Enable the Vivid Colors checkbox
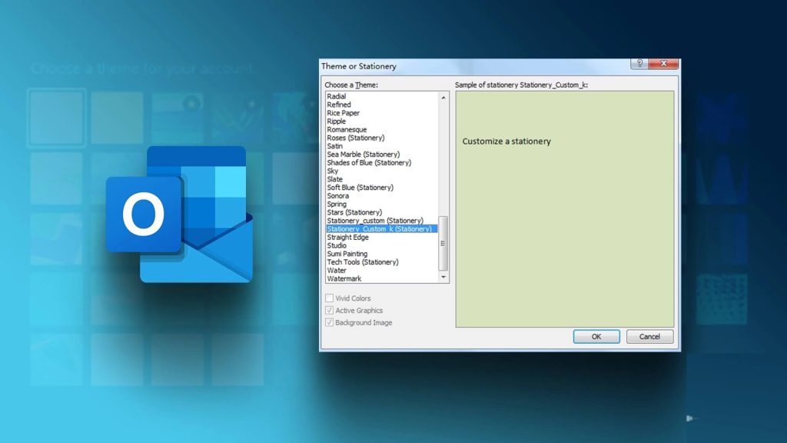 tap(328, 298)
